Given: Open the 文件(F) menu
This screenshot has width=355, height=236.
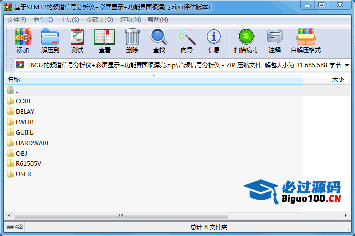Looking at the screenshot, I should tap(17, 20).
